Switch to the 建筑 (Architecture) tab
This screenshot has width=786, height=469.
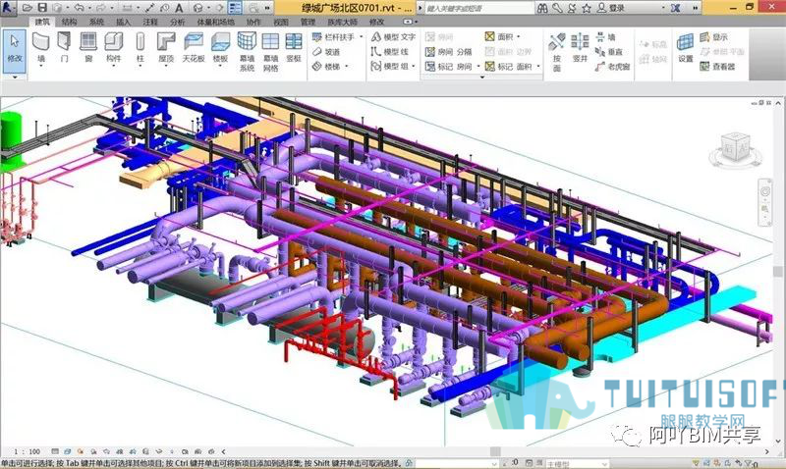click(42, 22)
